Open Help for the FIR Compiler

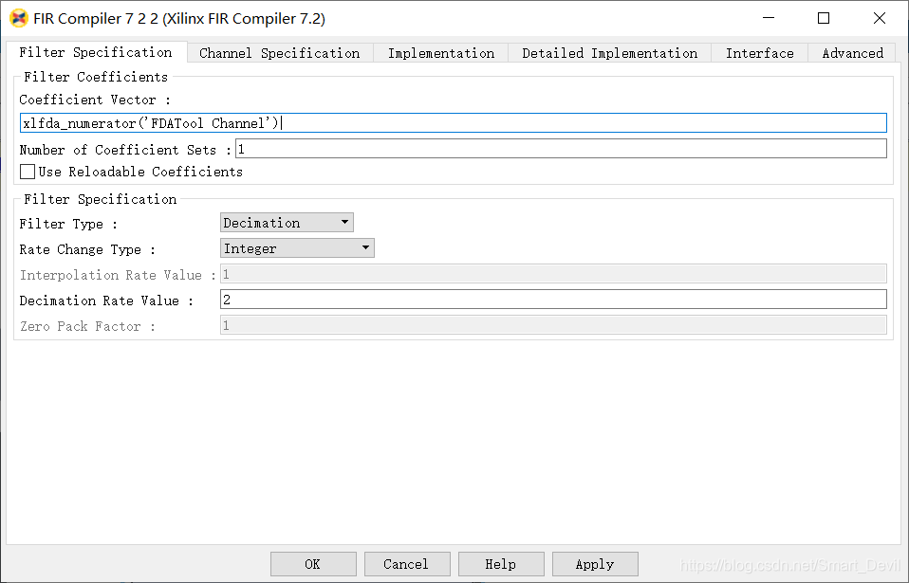(501, 564)
